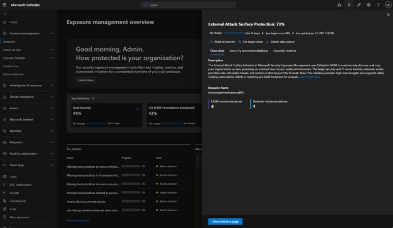
Task: Expand the Microsoft Sentinel section
Action: [28, 120]
